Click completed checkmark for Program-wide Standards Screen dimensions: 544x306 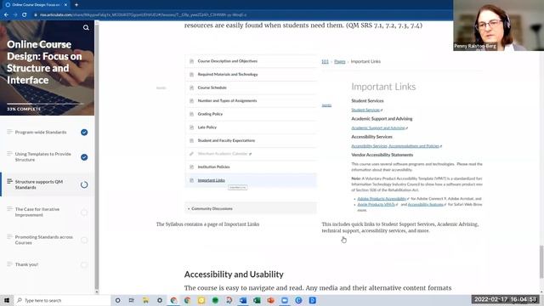(84, 133)
